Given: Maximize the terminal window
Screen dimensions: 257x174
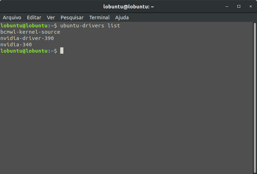Looking at the screenshot, I should click(x=239, y=6).
